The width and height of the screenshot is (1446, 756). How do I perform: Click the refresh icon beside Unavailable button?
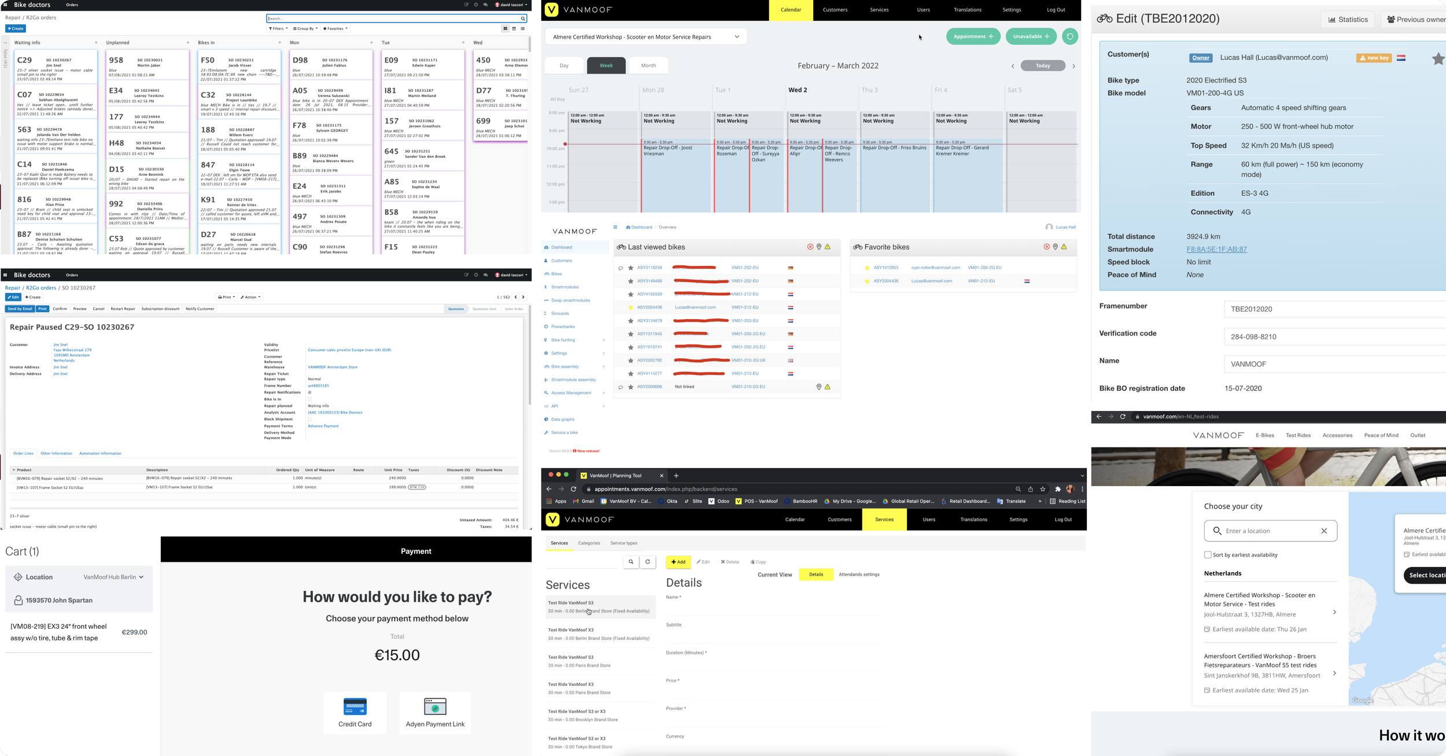point(1070,36)
